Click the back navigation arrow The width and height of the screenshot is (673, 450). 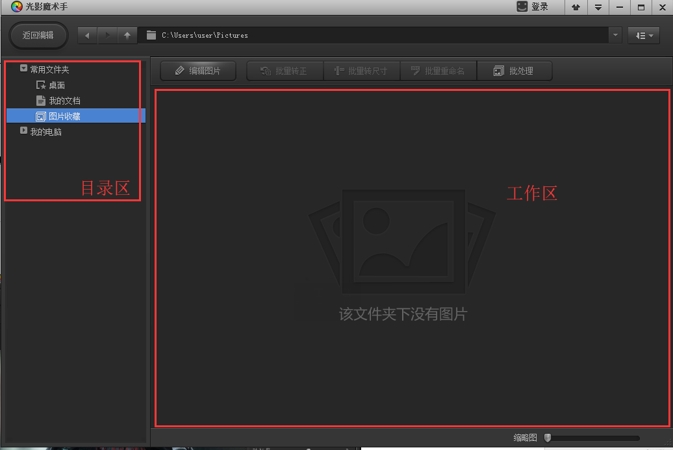(x=86, y=35)
